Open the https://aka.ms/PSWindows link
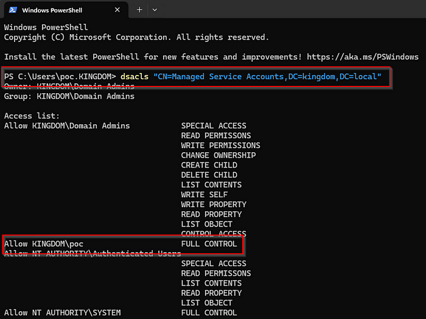426x319 pixels. click(x=363, y=57)
